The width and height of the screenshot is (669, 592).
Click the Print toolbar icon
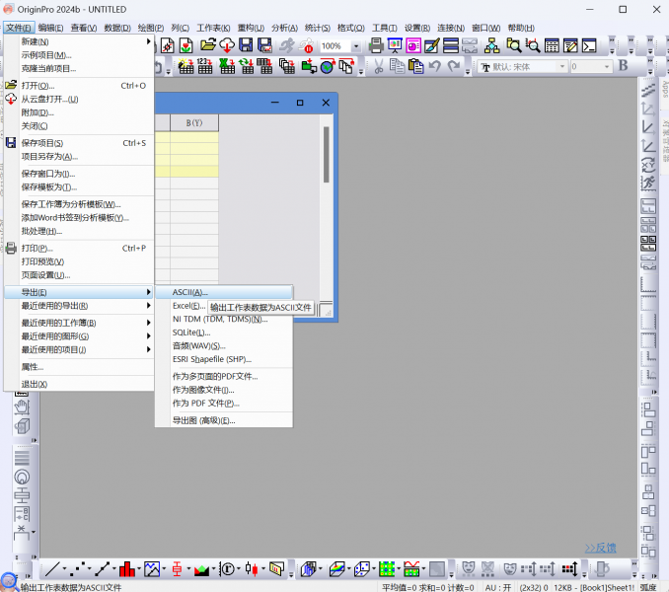pos(376,45)
